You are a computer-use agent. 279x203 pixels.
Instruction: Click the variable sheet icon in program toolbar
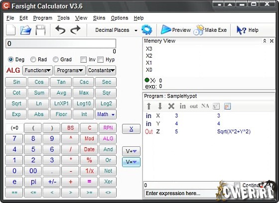coord(216,106)
